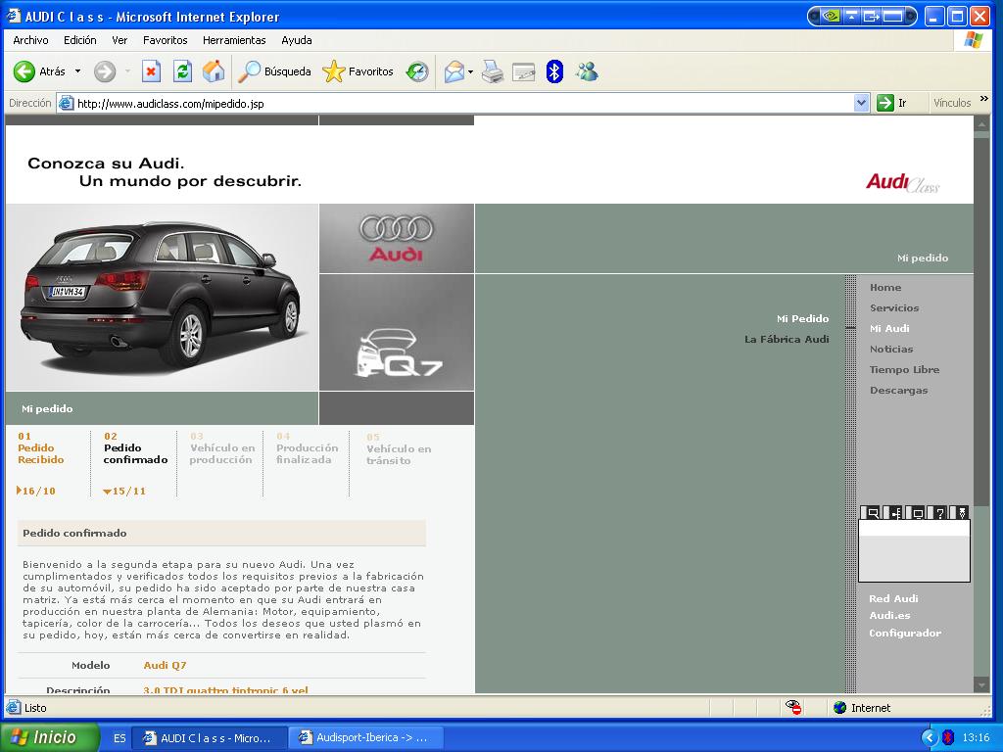This screenshot has height=752, width=1003.
Task: Open the History clock icon
Action: (417, 71)
